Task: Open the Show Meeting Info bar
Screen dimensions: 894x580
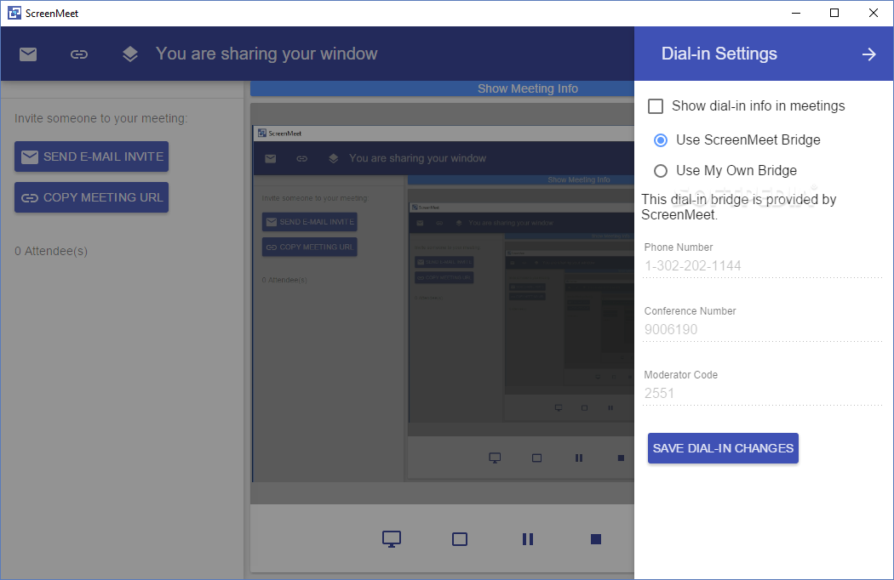Action: (x=443, y=88)
